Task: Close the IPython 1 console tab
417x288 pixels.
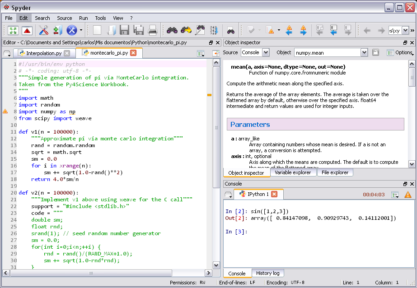Action: (x=274, y=194)
